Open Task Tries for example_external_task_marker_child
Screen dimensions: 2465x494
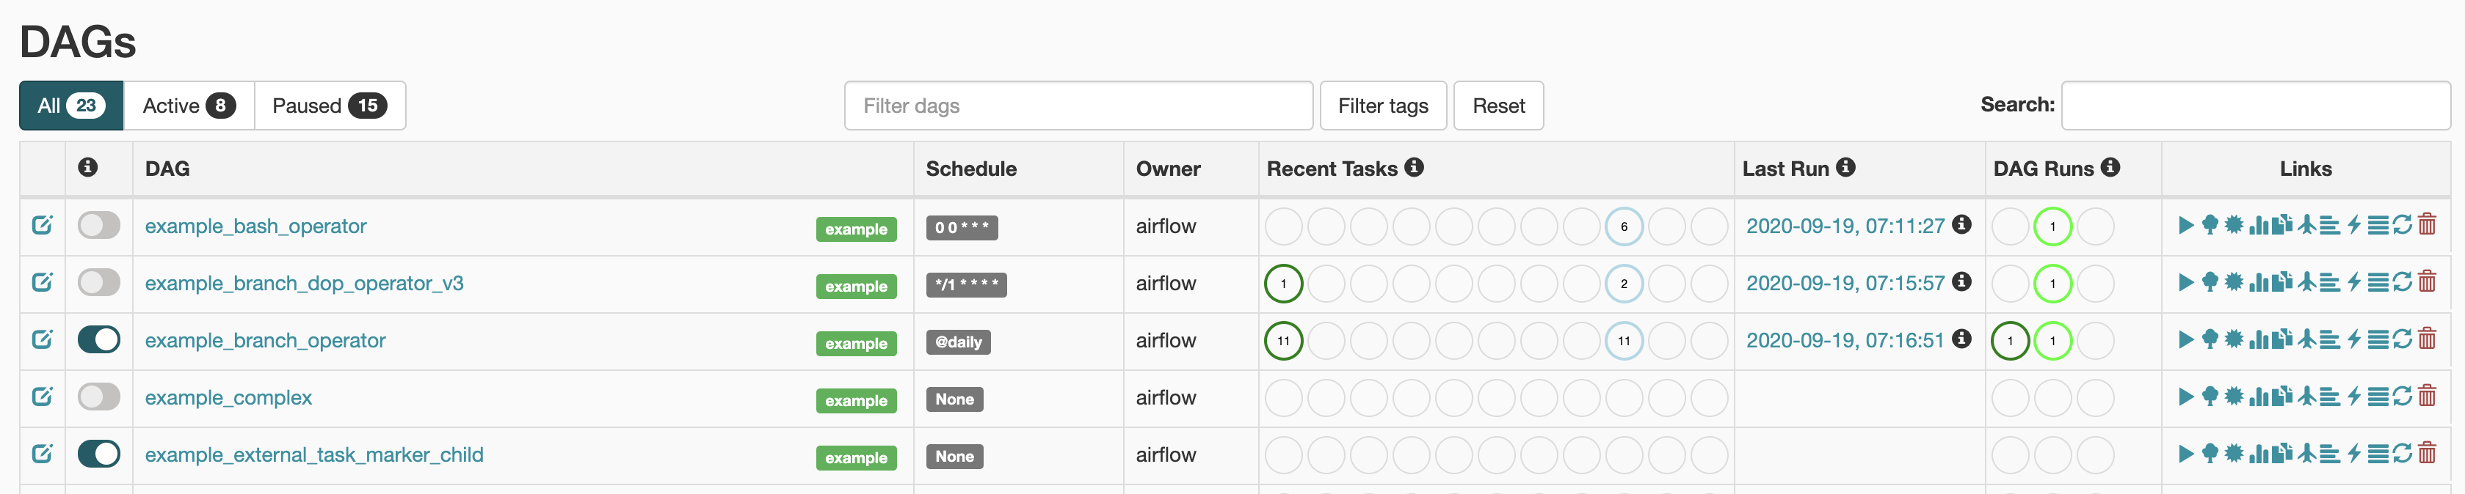(2282, 454)
